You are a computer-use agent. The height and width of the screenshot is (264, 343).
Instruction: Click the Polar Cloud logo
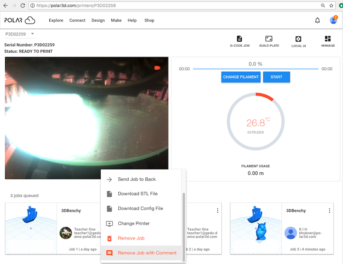click(20, 20)
